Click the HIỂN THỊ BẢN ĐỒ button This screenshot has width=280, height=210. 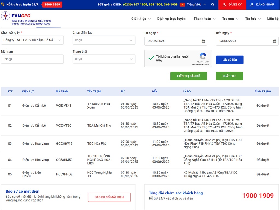(x=188, y=76)
